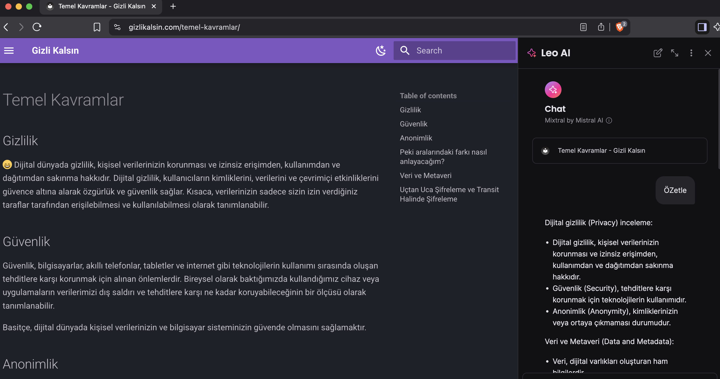The height and width of the screenshot is (379, 720).
Task: Open site settings icon beside URL
Action: click(x=117, y=27)
